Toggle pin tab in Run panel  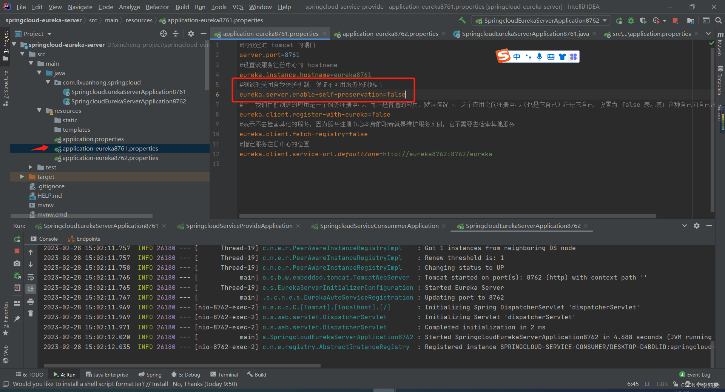17,319
